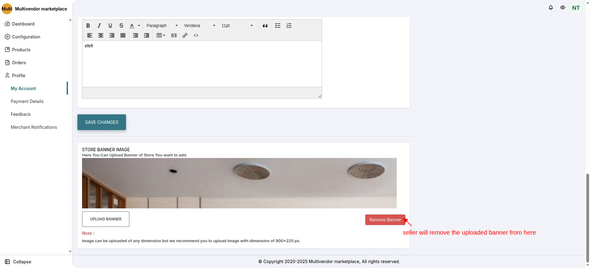590x268 pixels.
Task: Click the Multivendor marketplace title text
Action: tap(41, 9)
